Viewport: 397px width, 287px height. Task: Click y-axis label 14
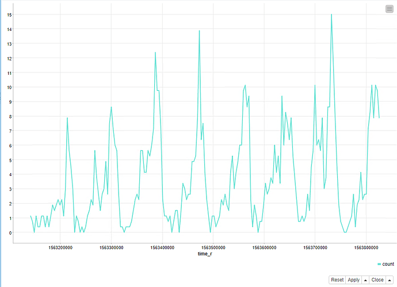click(x=9, y=29)
